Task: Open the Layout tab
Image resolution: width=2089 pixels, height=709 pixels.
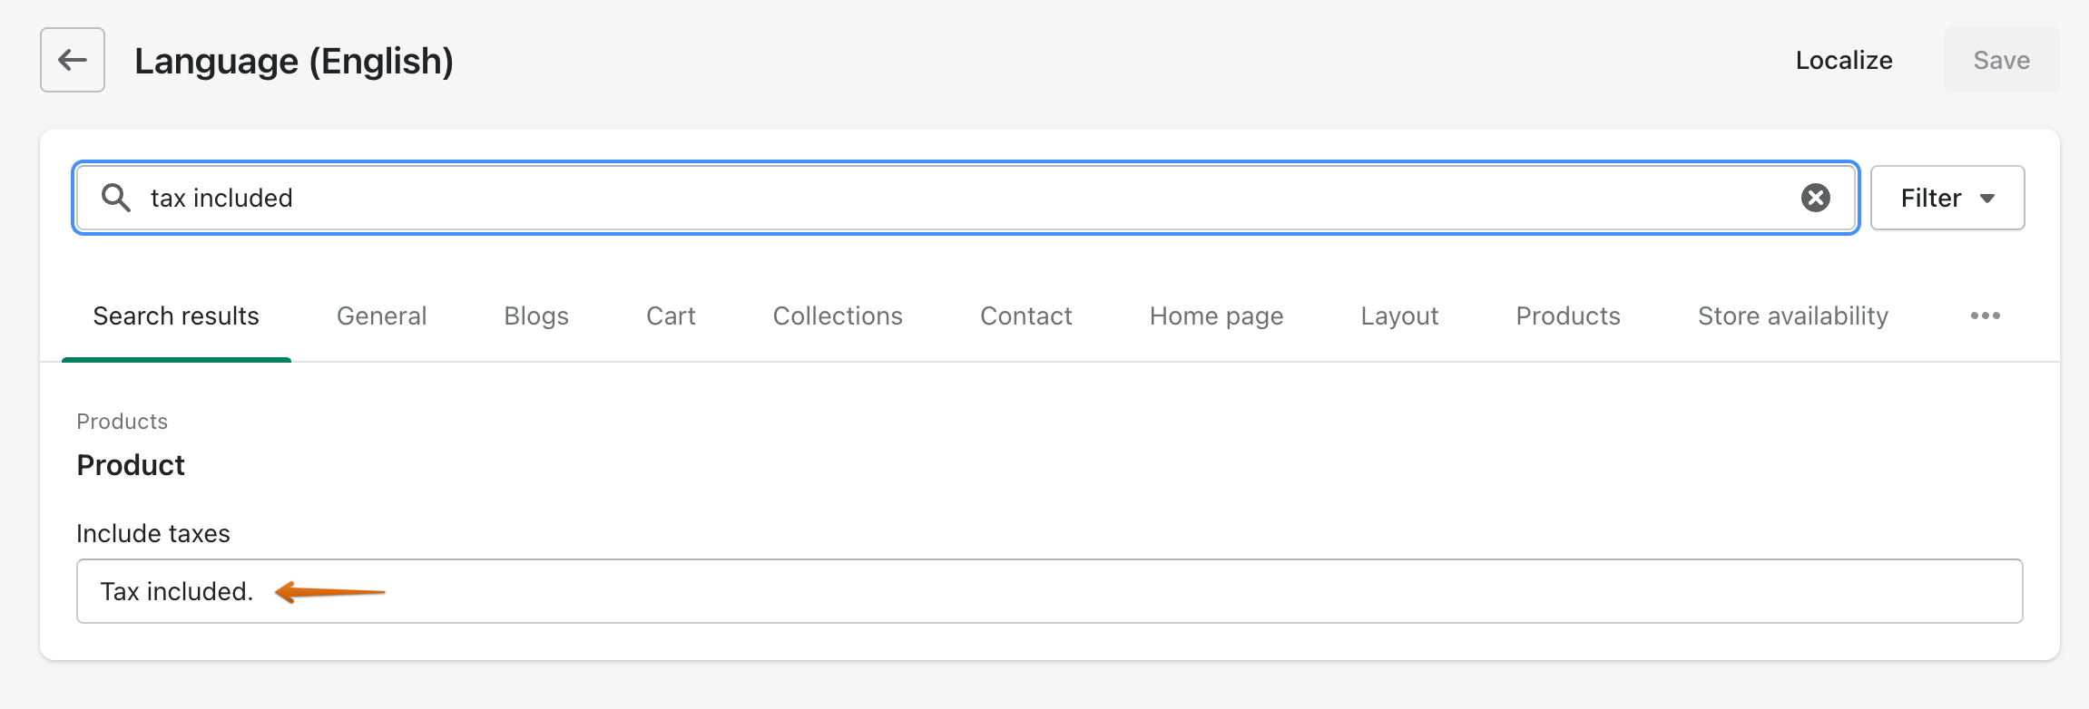Action: (x=1399, y=316)
